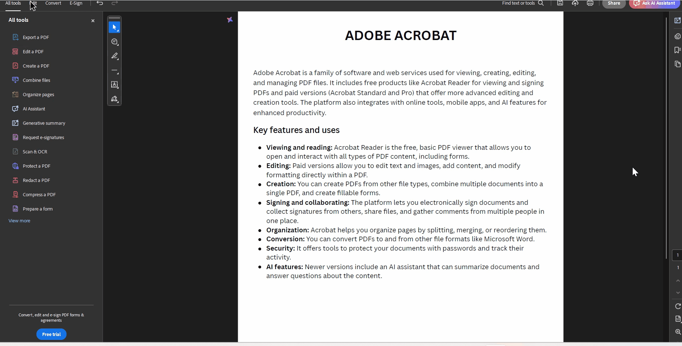This screenshot has width=682, height=346.
Task: Open the zoom options in right rail
Action: (x=678, y=332)
